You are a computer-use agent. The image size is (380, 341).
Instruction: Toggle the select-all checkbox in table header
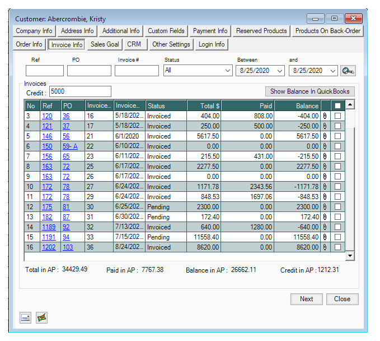(x=337, y=105)
